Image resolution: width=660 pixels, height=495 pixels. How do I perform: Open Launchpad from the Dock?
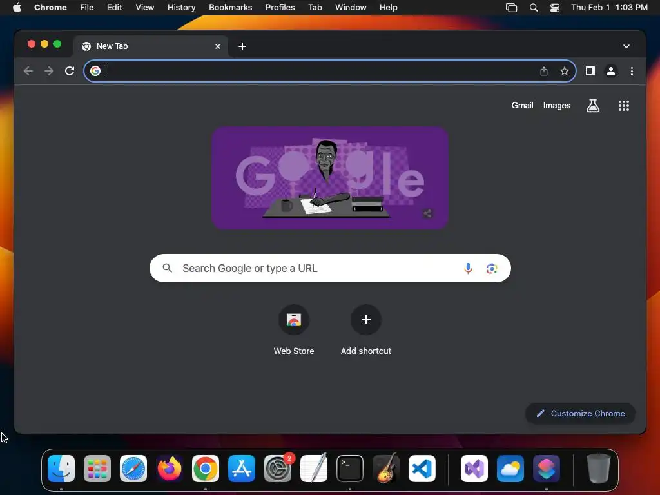(97, 469)
